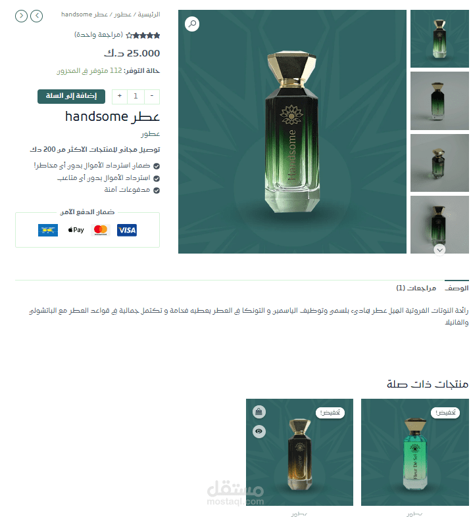Click the Visa payment icon
The width and height of the screenshot is (471, 517).
pyautogui.click(x=127, y=230)
